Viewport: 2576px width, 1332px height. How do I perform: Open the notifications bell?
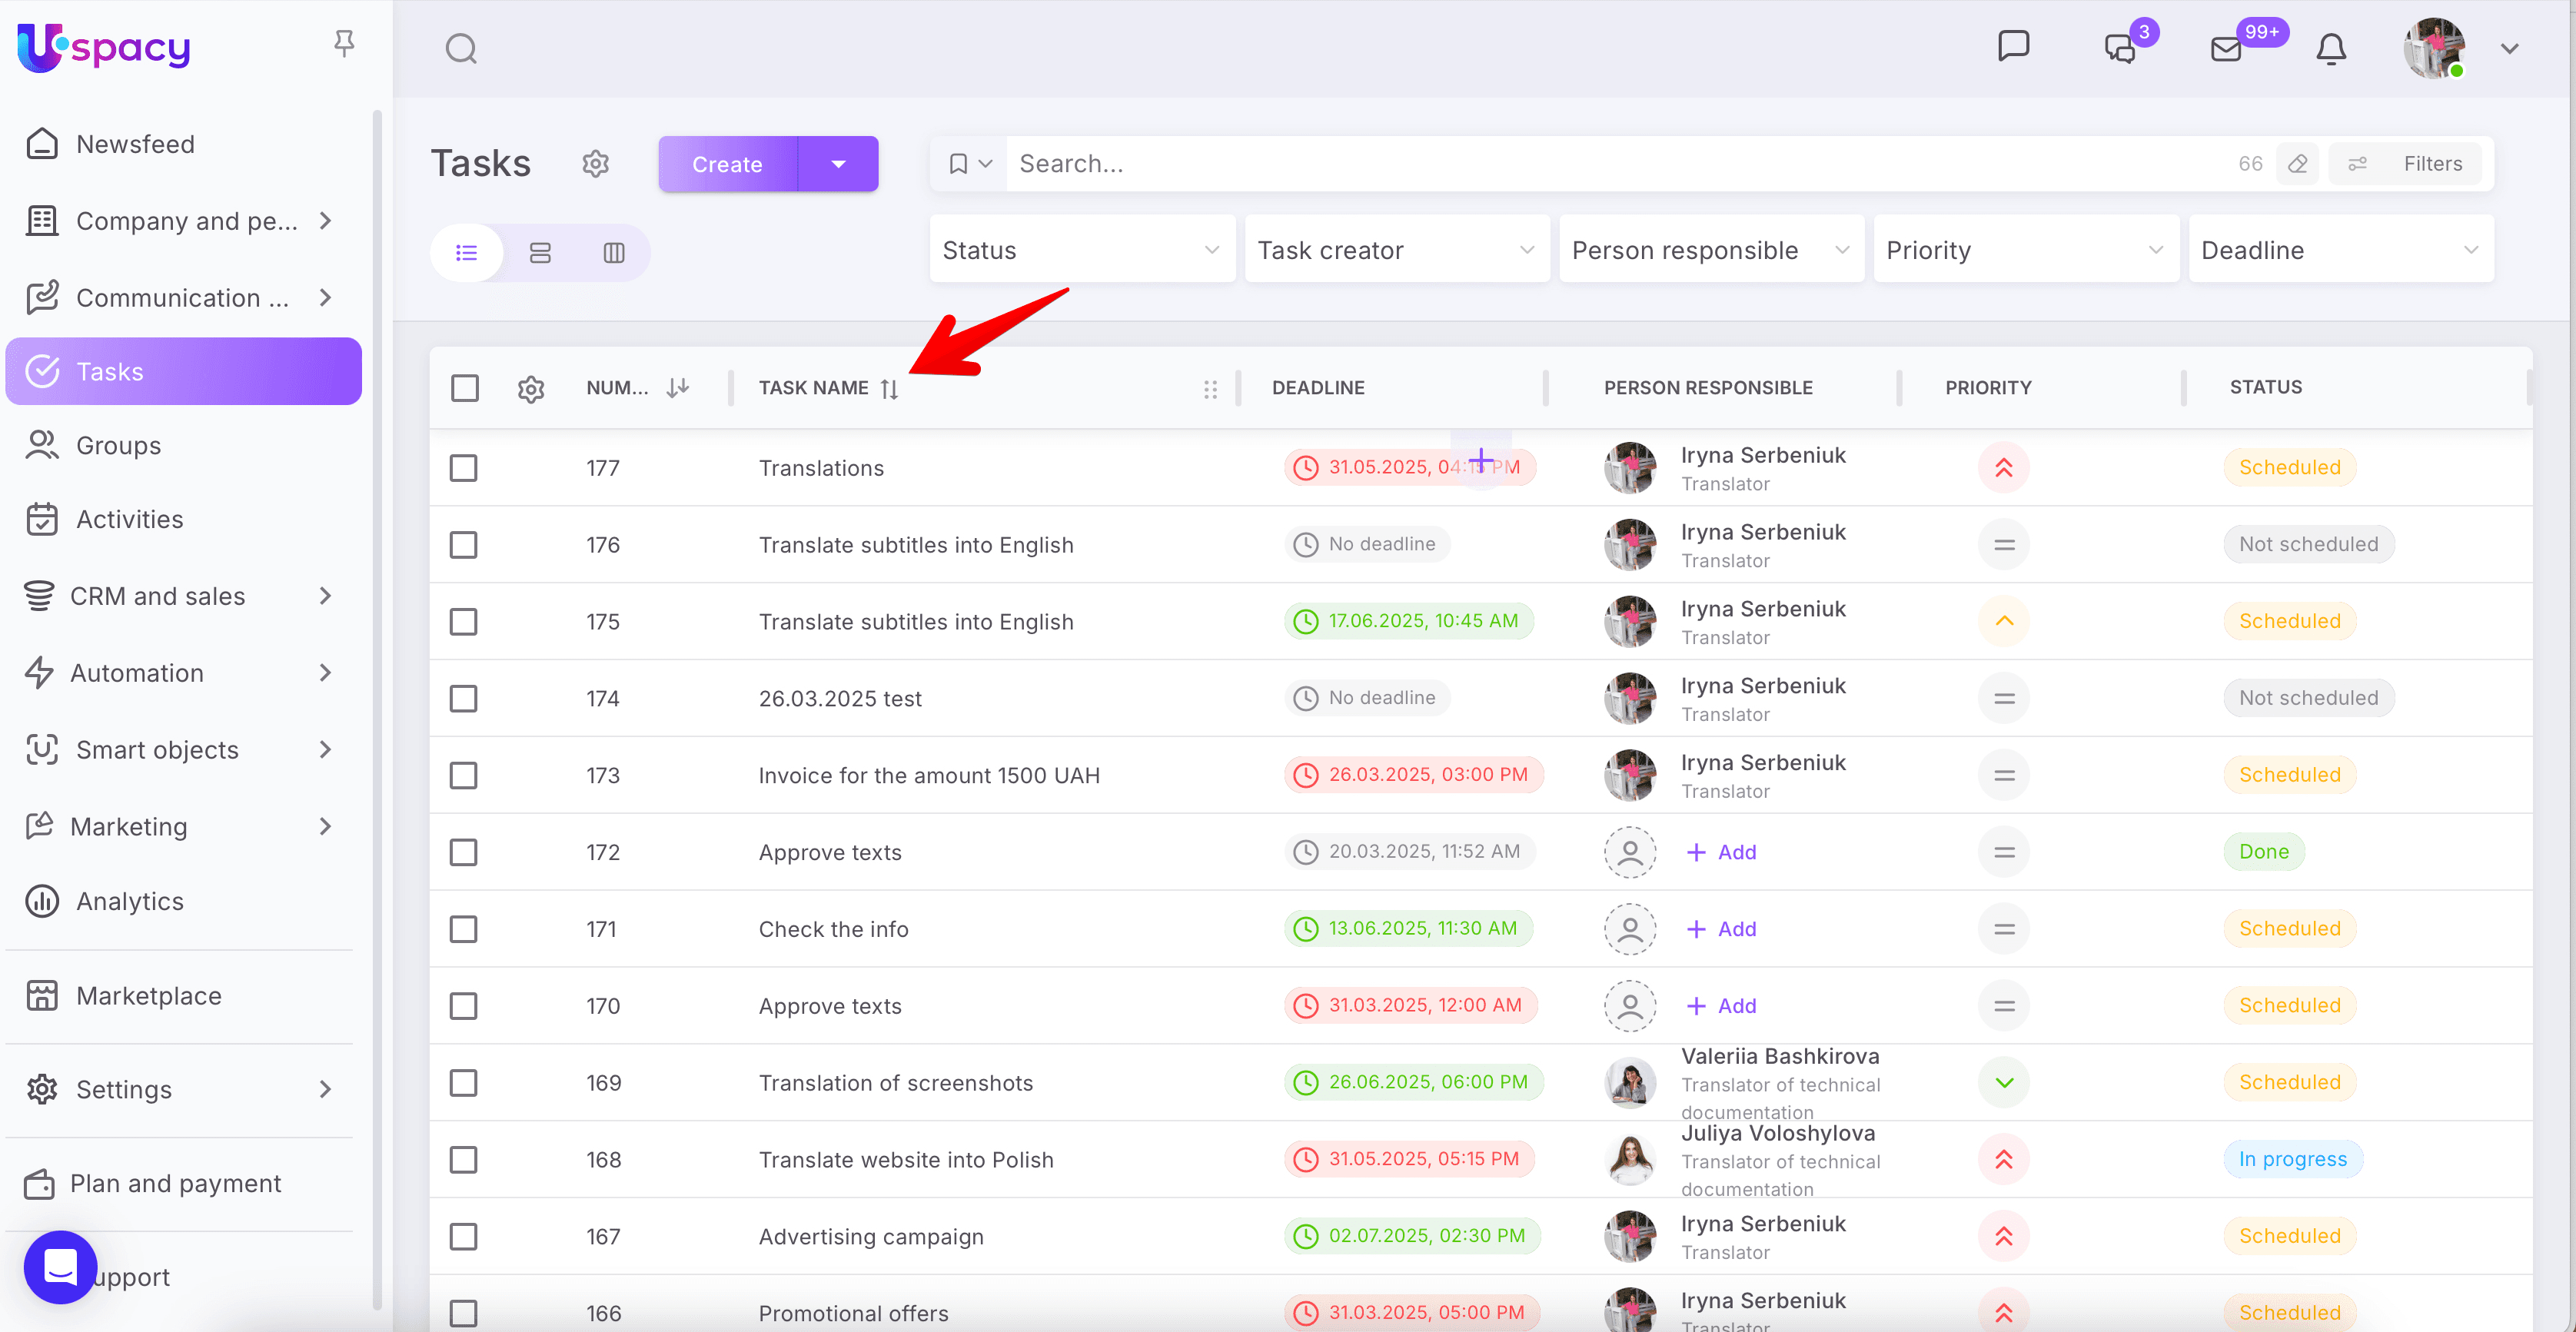coord(2331,48)
